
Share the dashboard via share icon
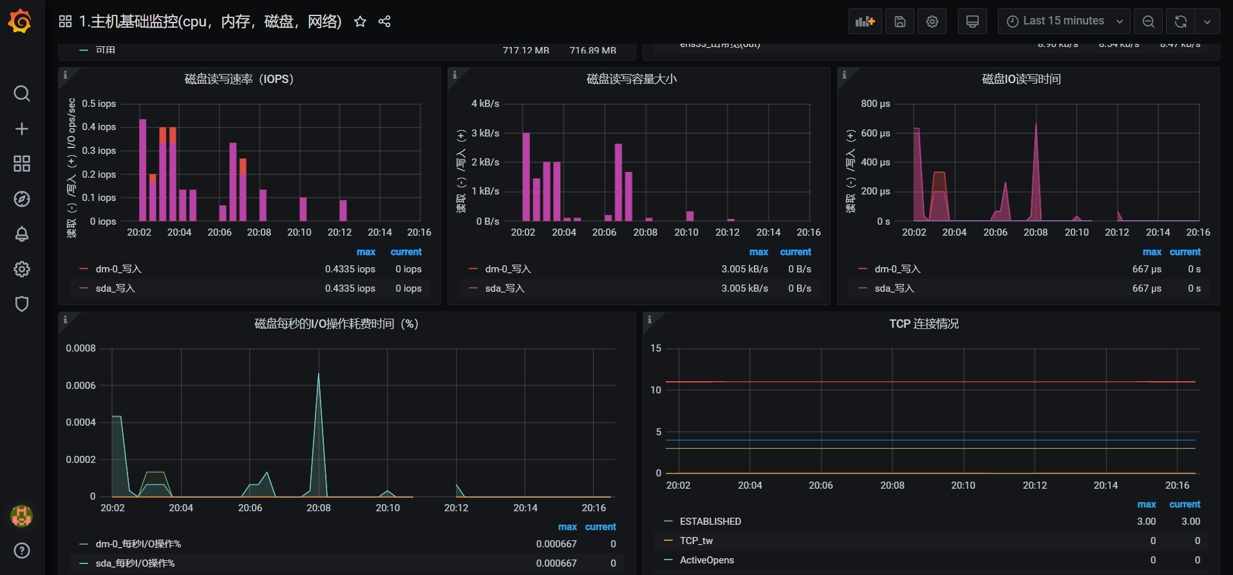[384, 22]
